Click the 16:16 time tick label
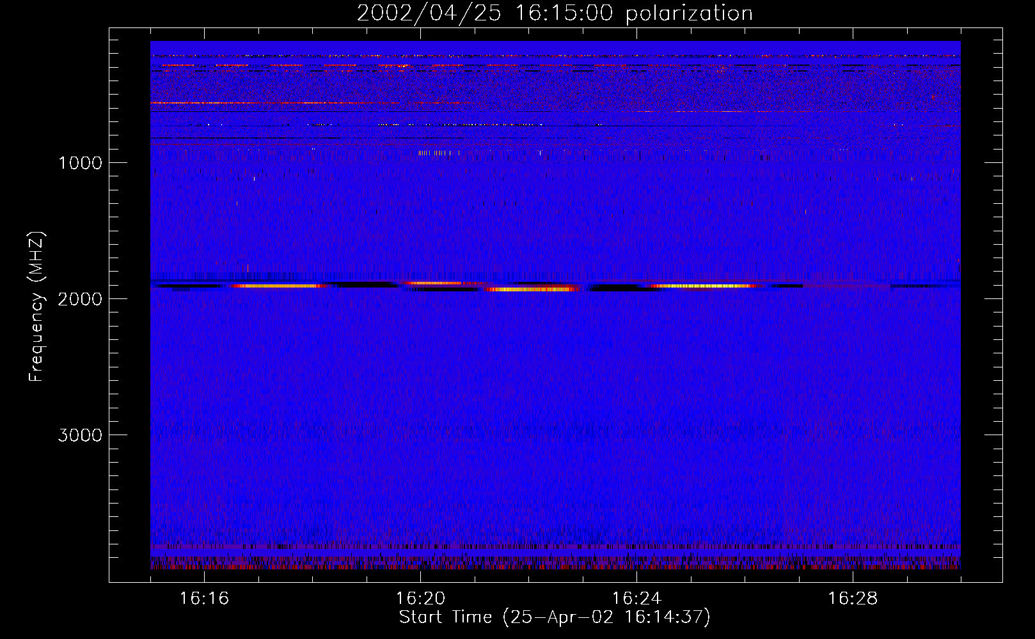The height and width of the screenshot is (639, 1035). [x=204, y=598]
